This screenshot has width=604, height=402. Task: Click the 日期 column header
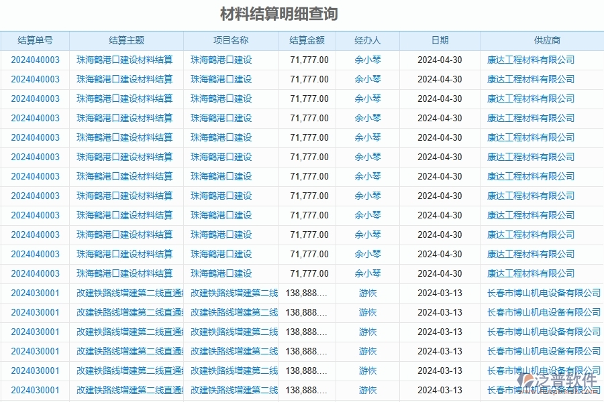[440, 40]
